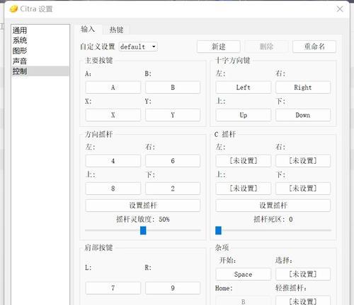Click circle pad up mapping 8

pyautogui.click(x=113, y=189)
